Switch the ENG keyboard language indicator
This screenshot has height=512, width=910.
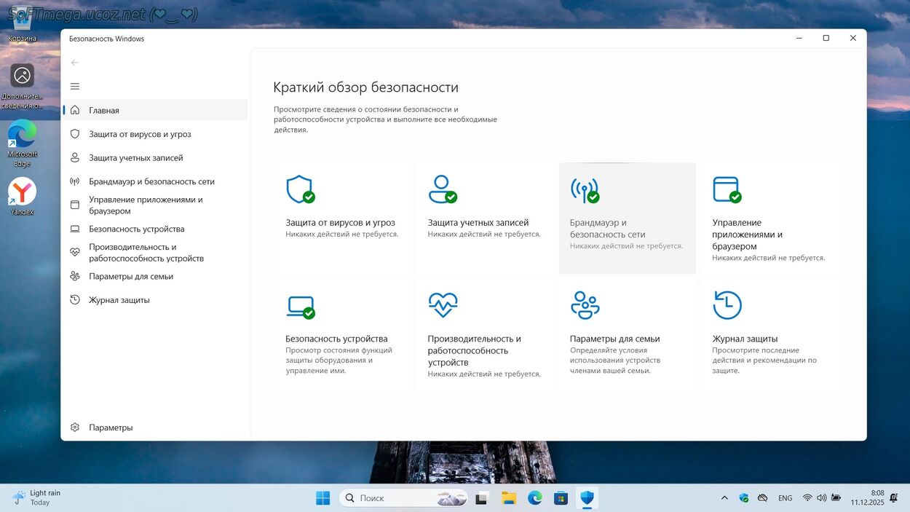tap(785, 498)
